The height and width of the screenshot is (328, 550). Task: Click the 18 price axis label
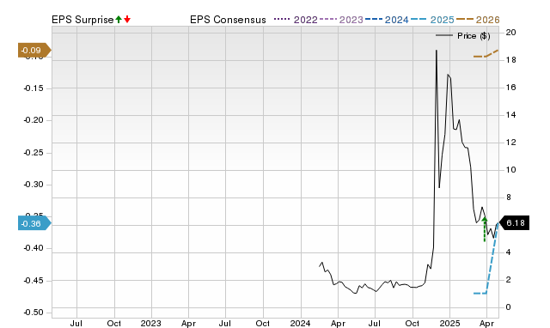(x=510, y=60)
